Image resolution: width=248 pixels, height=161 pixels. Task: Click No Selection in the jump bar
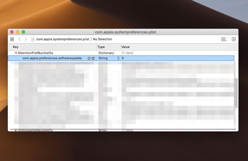[x=102, y=39]
